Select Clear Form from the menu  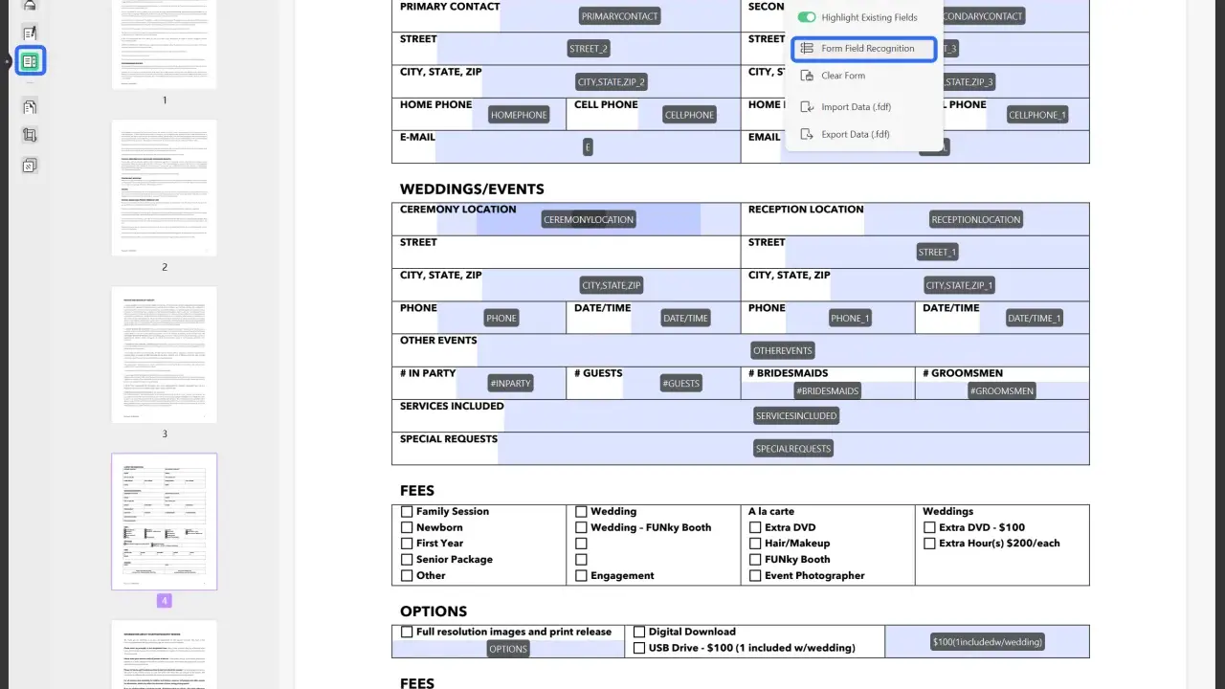(x=843, y=76)
